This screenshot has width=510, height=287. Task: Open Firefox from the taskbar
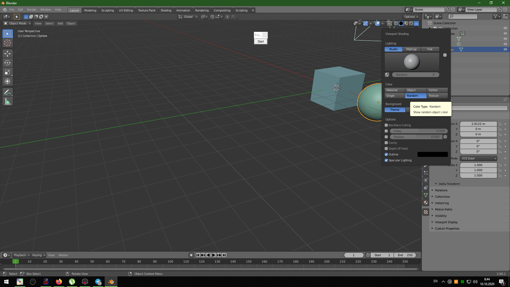59,282
